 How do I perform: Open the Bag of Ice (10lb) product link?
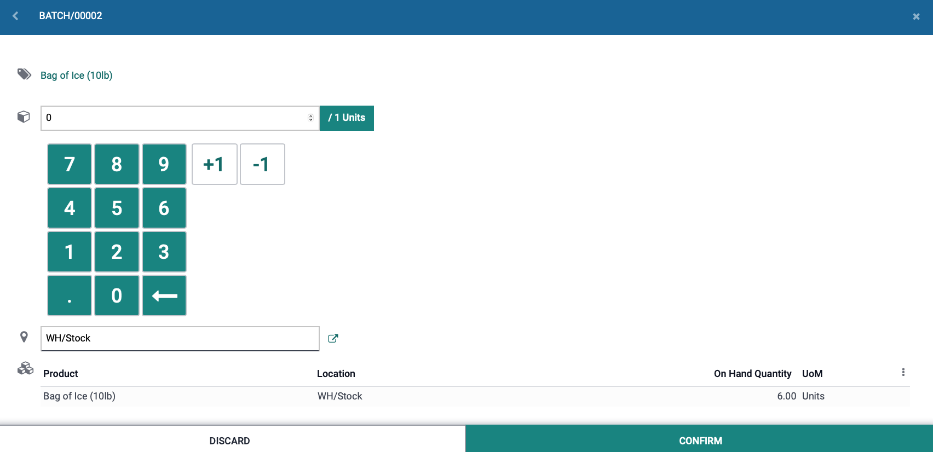point(77,76)
